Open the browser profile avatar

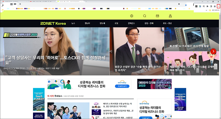click(x=215, y=6)
